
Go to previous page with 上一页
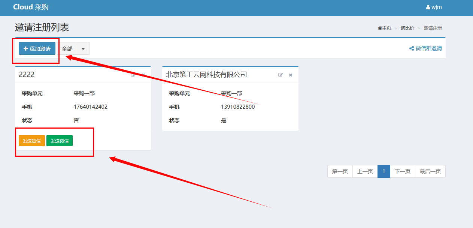point(365,171)
